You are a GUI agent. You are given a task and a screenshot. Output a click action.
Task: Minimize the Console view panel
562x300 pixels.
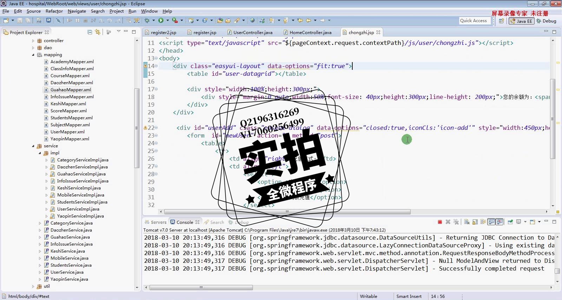tap(547, 221)
